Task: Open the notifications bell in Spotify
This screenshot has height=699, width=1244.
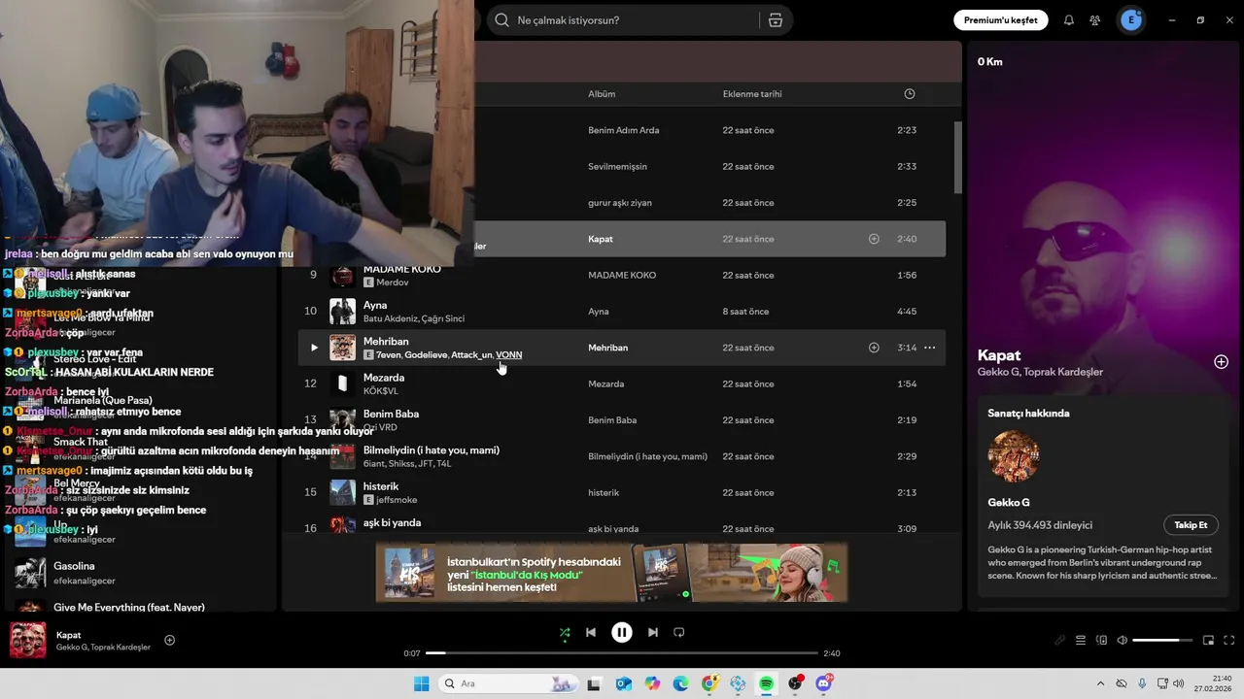Action: 1069,20
